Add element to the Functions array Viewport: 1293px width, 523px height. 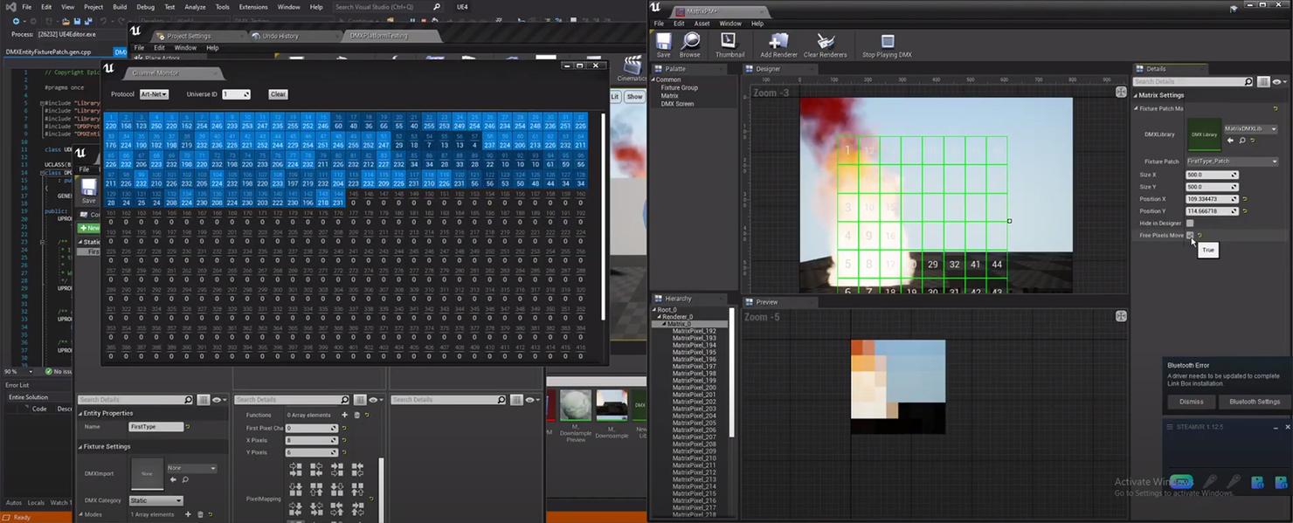(344, 415)
